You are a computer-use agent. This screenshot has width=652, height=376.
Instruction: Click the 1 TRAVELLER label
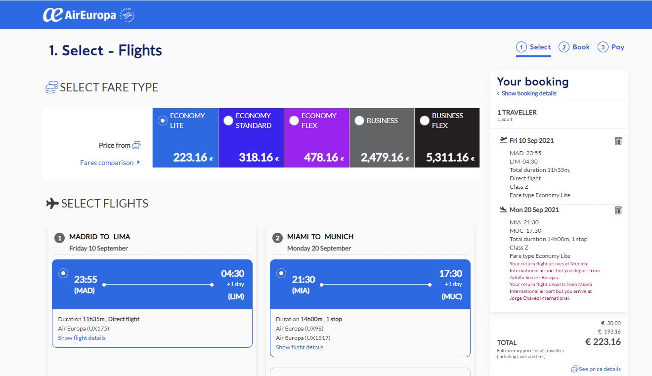coord(517,112)
